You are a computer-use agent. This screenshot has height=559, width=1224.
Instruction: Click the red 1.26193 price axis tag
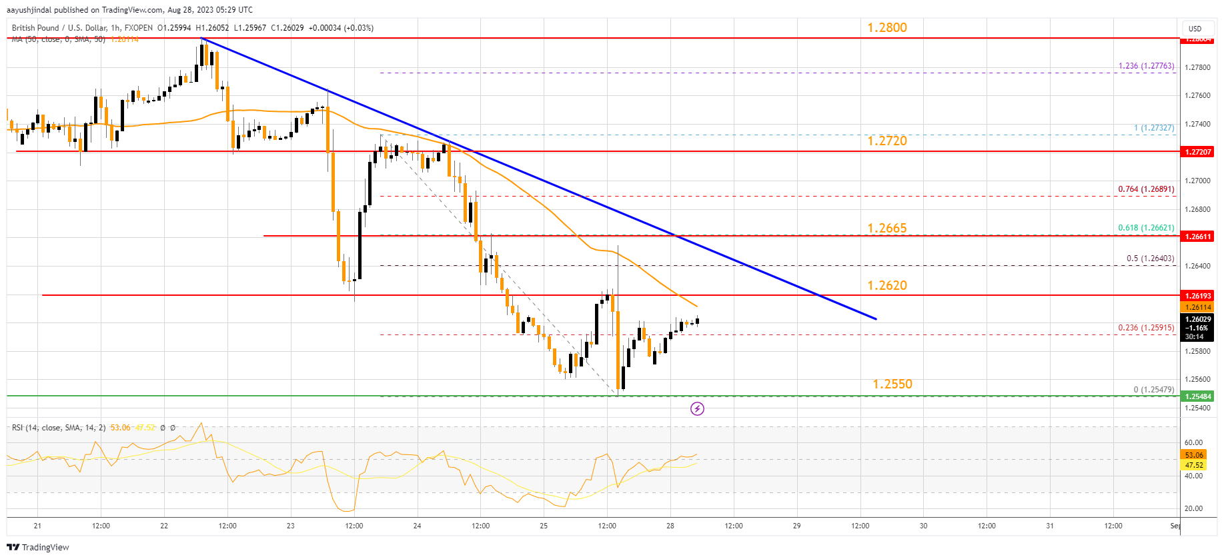pyautogui.click(x=1198, y=296)
